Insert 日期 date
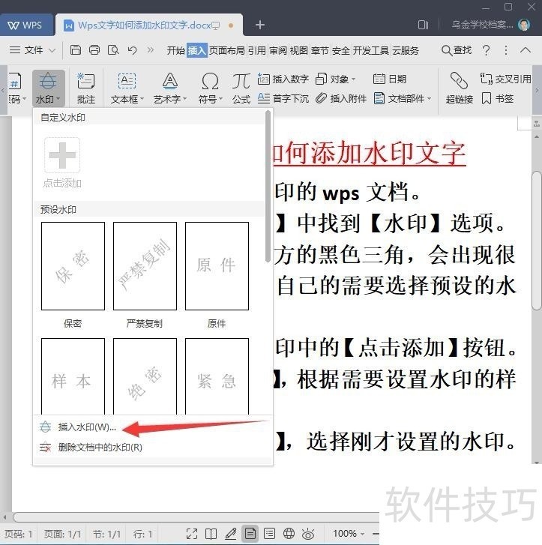This screenshot has height=545, width=542. tap(390, 79)
